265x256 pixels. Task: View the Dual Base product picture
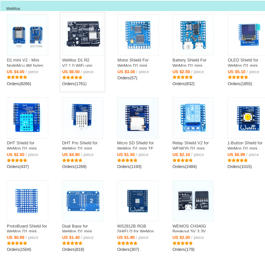pos(83,201)
